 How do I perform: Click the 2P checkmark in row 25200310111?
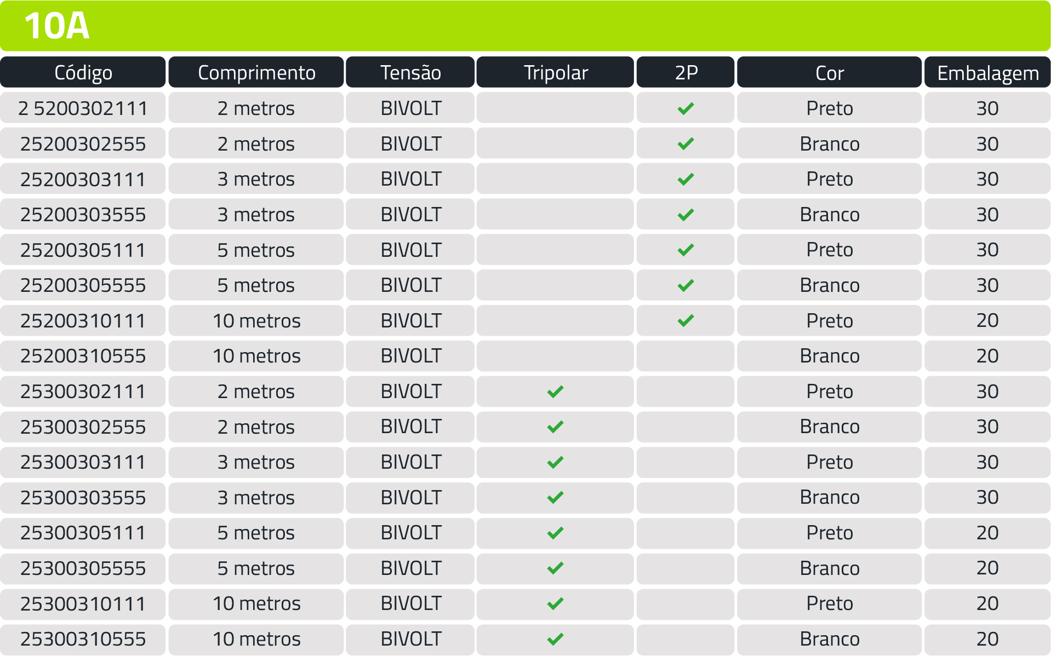click(686, 320)
